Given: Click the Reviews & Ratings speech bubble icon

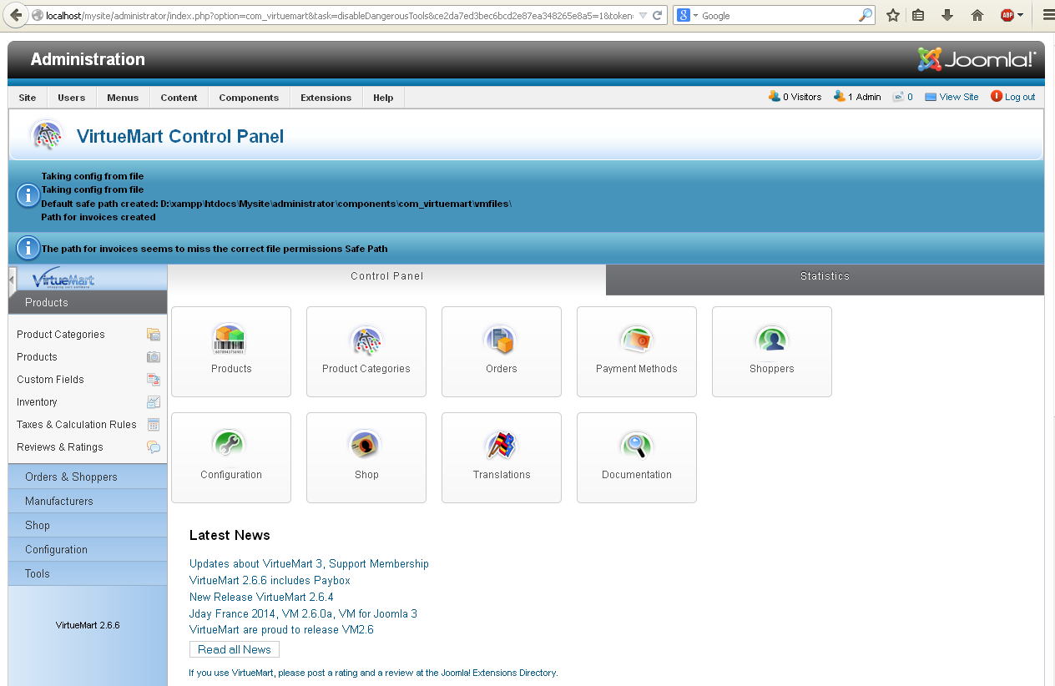Looking at the screenshot, I should click(x=154, y=447).
